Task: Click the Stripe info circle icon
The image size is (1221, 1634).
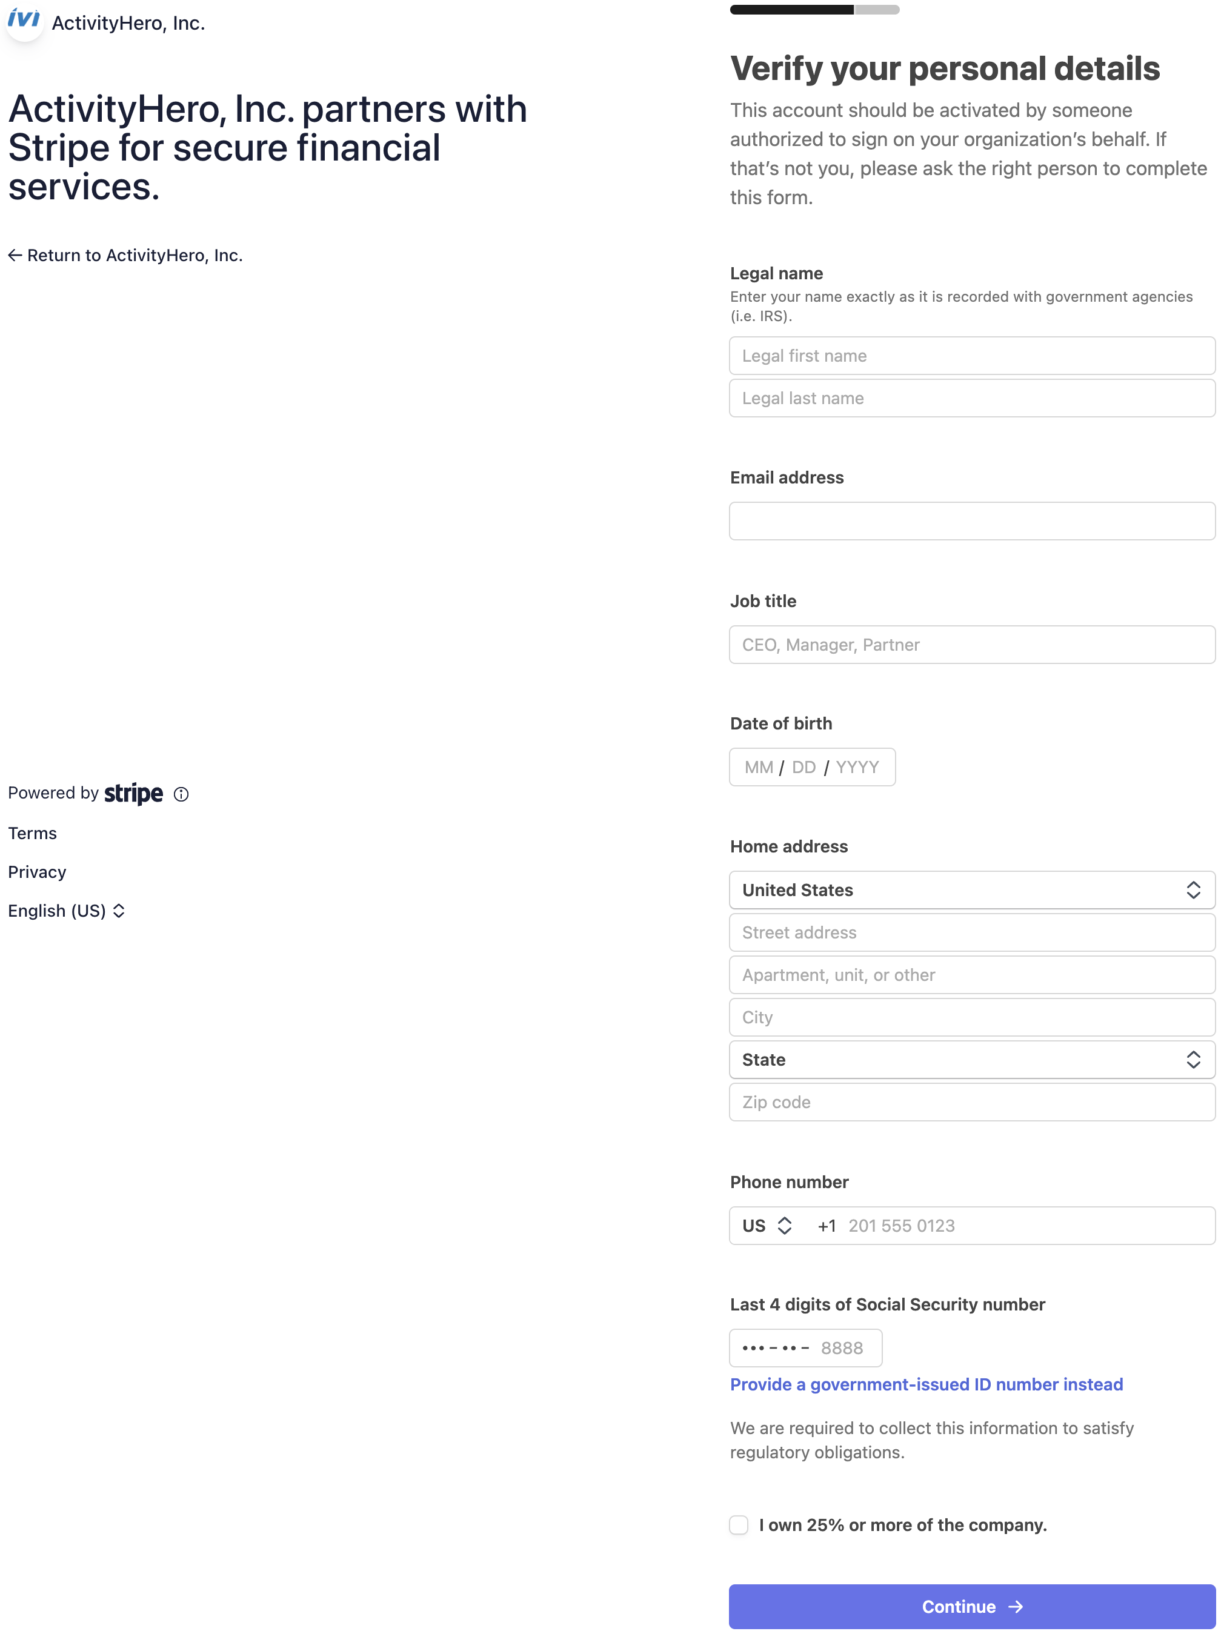Action: (181, 794)
